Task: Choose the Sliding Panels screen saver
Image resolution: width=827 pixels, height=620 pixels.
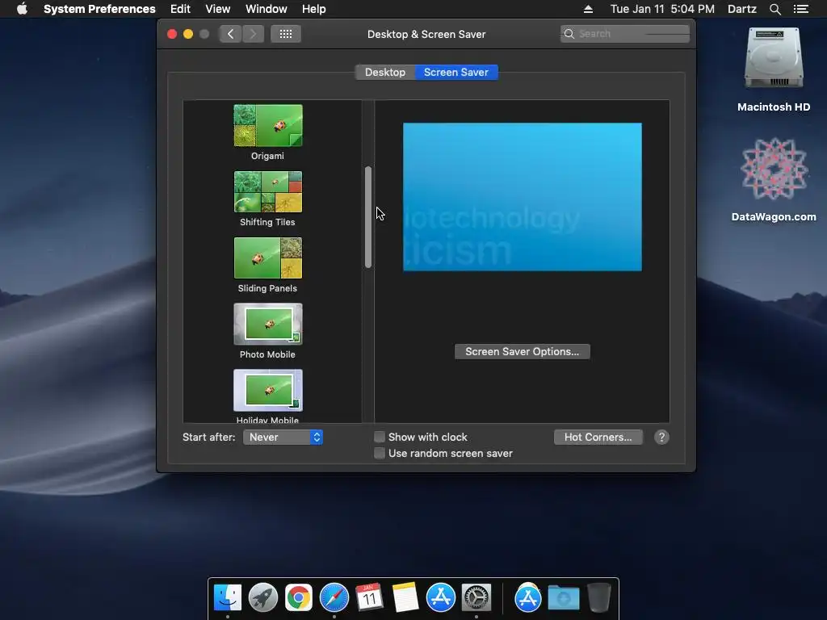Action: point(268,258)
